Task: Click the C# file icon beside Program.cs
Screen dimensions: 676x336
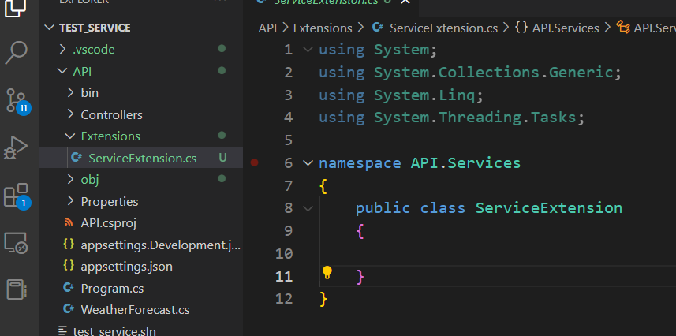Action: (68, 288)
